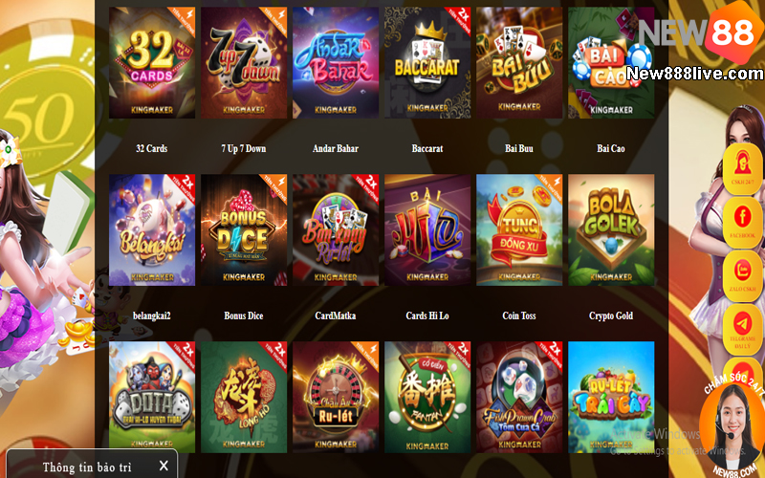765x478 pixels.
Task: Click the Bai Buu game title
Action: pos(519,148)
